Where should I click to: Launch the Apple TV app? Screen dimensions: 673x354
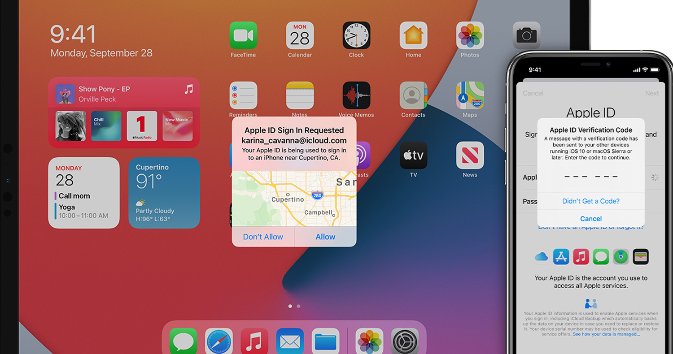tap(413, 155)
